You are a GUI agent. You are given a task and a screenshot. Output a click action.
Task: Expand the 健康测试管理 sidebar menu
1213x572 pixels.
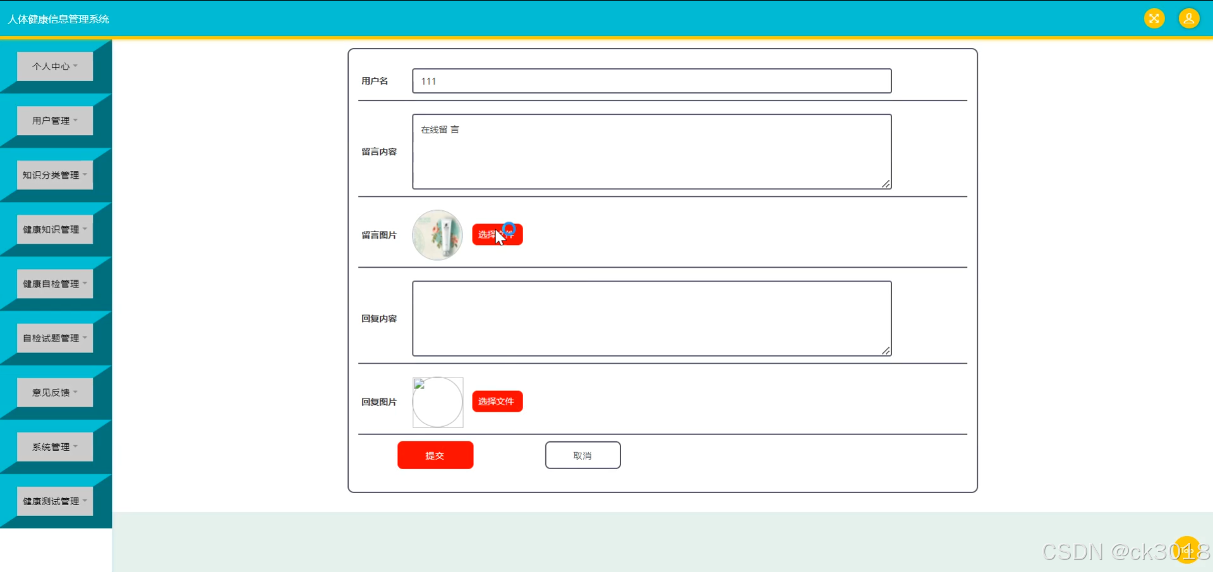pyautogui.click(x=55, y=501)
